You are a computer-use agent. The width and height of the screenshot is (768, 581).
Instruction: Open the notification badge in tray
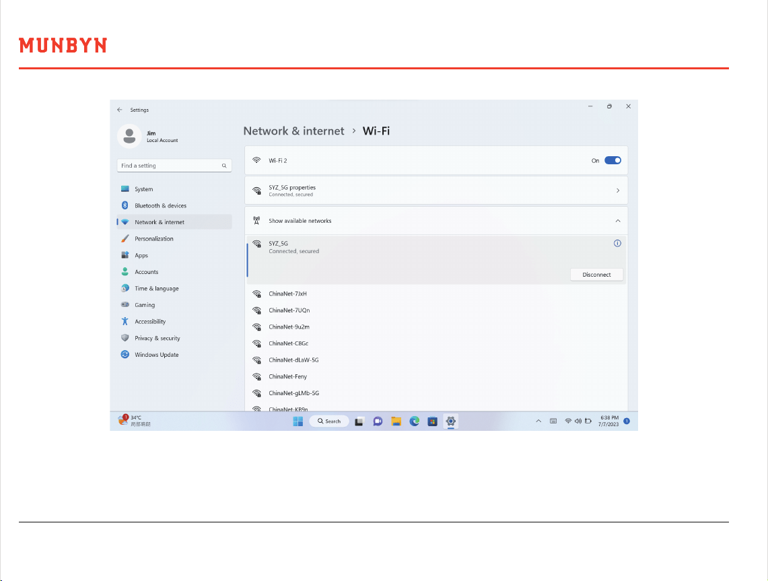tap(627, 421)
